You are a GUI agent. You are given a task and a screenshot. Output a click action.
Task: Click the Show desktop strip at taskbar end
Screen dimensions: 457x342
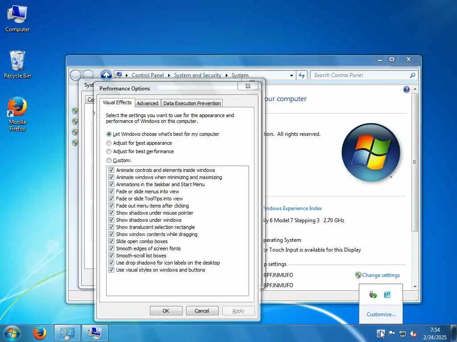454,333
